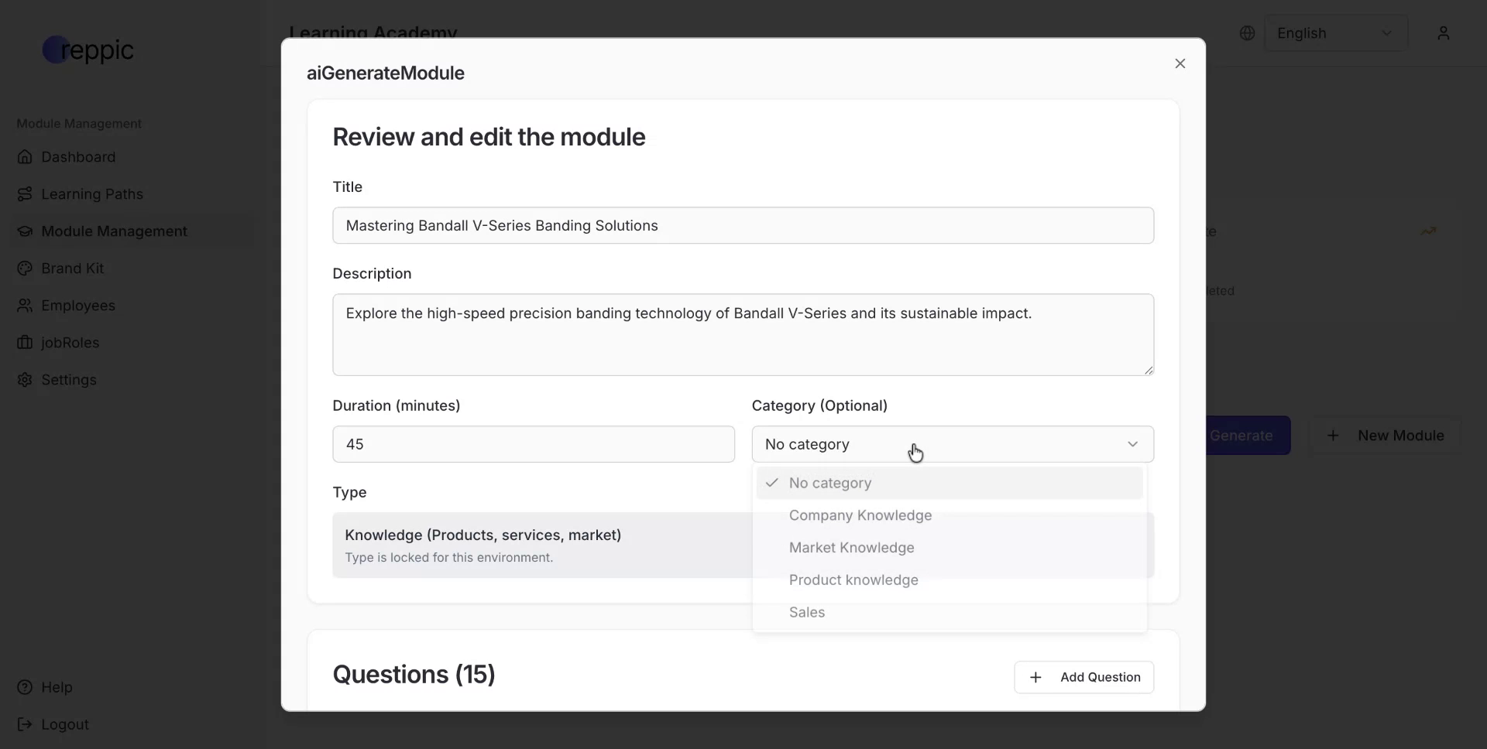Click the globe language icon
Screen dimensions: 1487x749
tap(1247, 33)
